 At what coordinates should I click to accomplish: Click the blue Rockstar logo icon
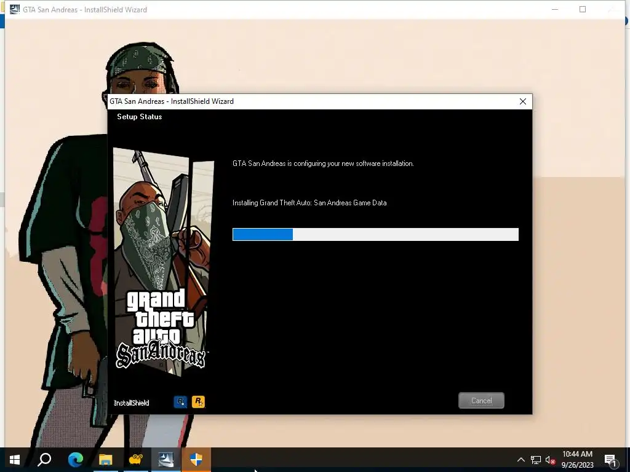[180, 402]
